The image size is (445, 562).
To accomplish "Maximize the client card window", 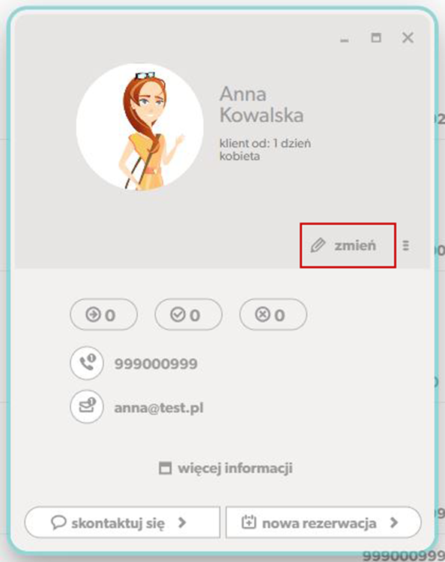I will pos(376,37).
